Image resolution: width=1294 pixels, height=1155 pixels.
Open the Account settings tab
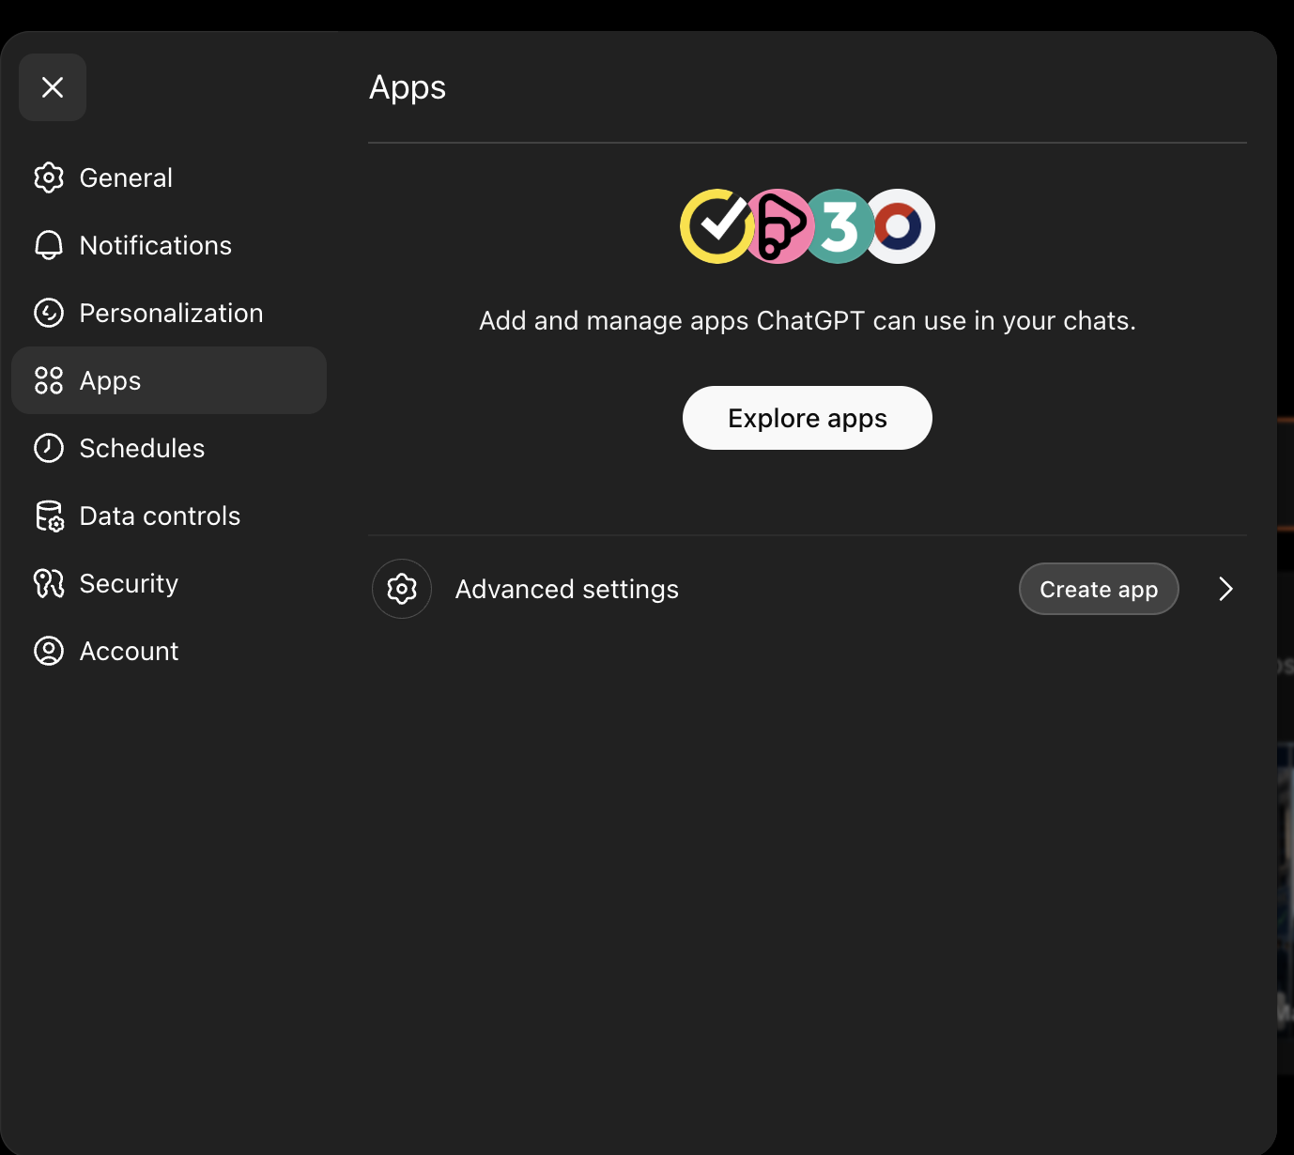[169, 651]
